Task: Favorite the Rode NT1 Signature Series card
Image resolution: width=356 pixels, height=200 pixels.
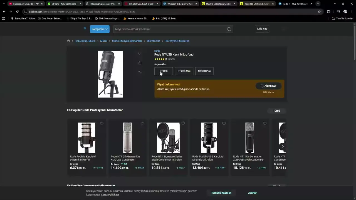Action: click(x=183, y=124)
